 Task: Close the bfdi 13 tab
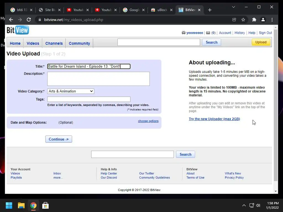31,10
